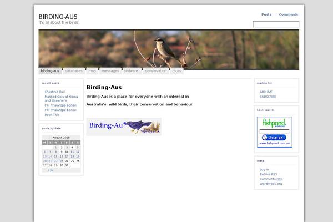Open posts from August 17

point(67,157)
